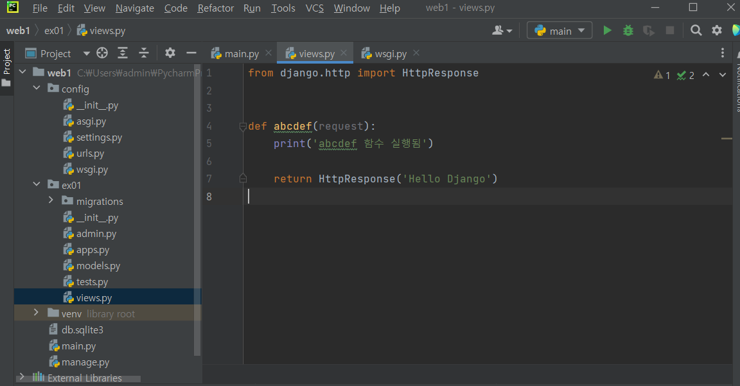Viewport: 740px width, 386px height.
Task: Close the views.py tab
Action: pos(344,53)
